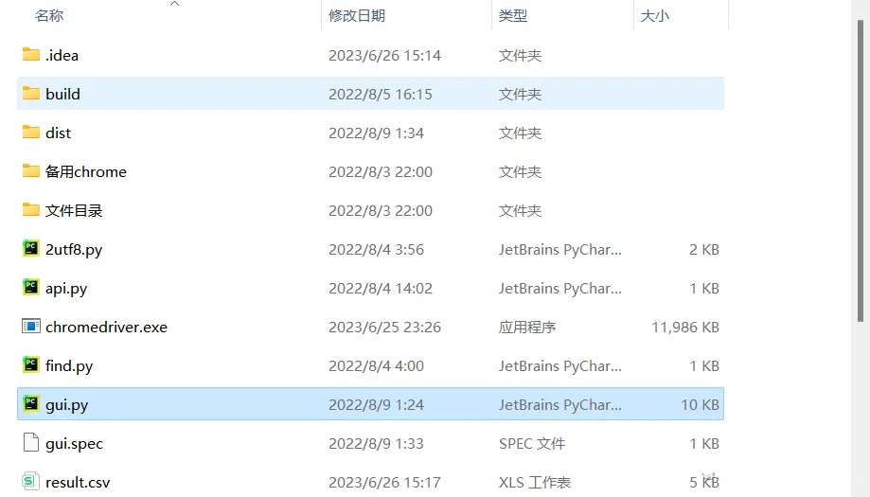Viewport: 870px width, 497px height.
Task: Click the 备用chrome folder icon
Action: tap(31, 171)
